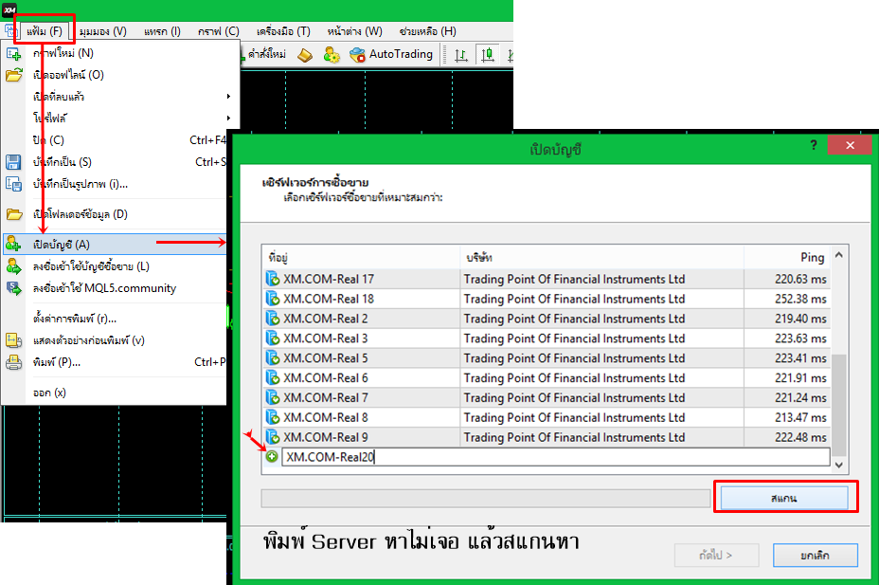Open the เครื่องมือ (T) menu
Image resolution: width=879 pixels, height=585 pixels.
[x=283, y=31]
